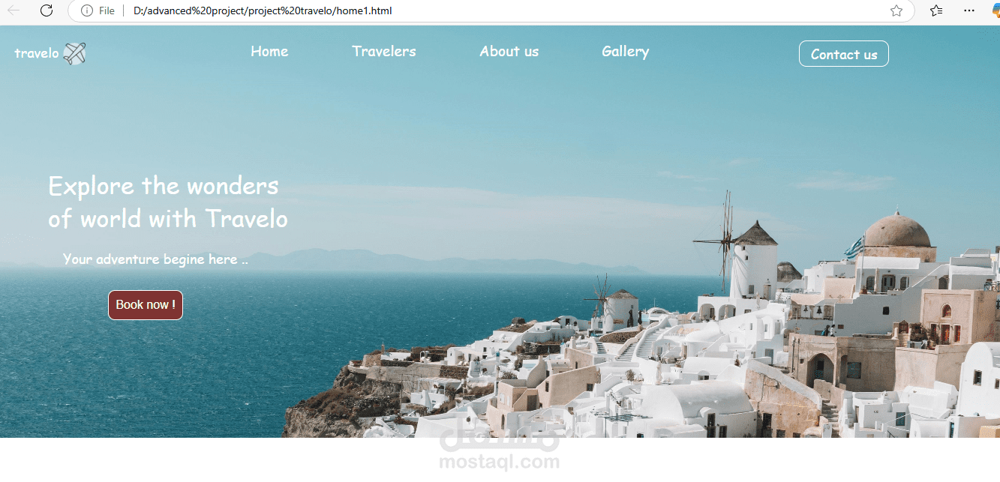The image size is (1000, 482).
Task: Reload the page with the refresh icon
Action: pyautogui.click(x=47, y=10)
